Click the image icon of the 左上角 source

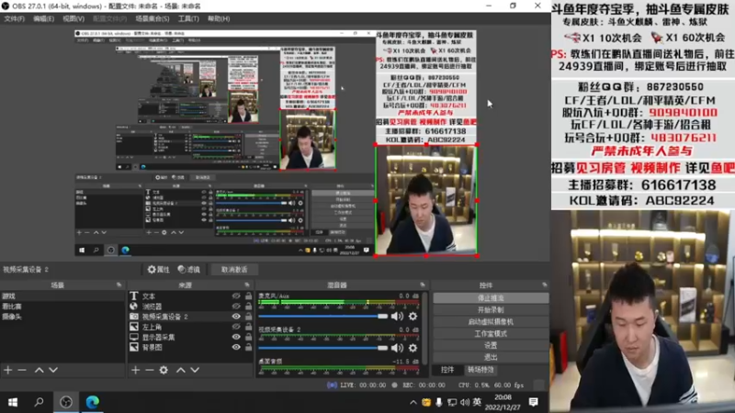[x=134, y=327]
